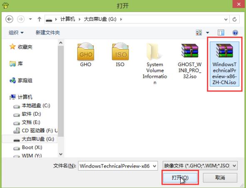
Task: Select the System Volume Information folder
Action: click(155, 64)
